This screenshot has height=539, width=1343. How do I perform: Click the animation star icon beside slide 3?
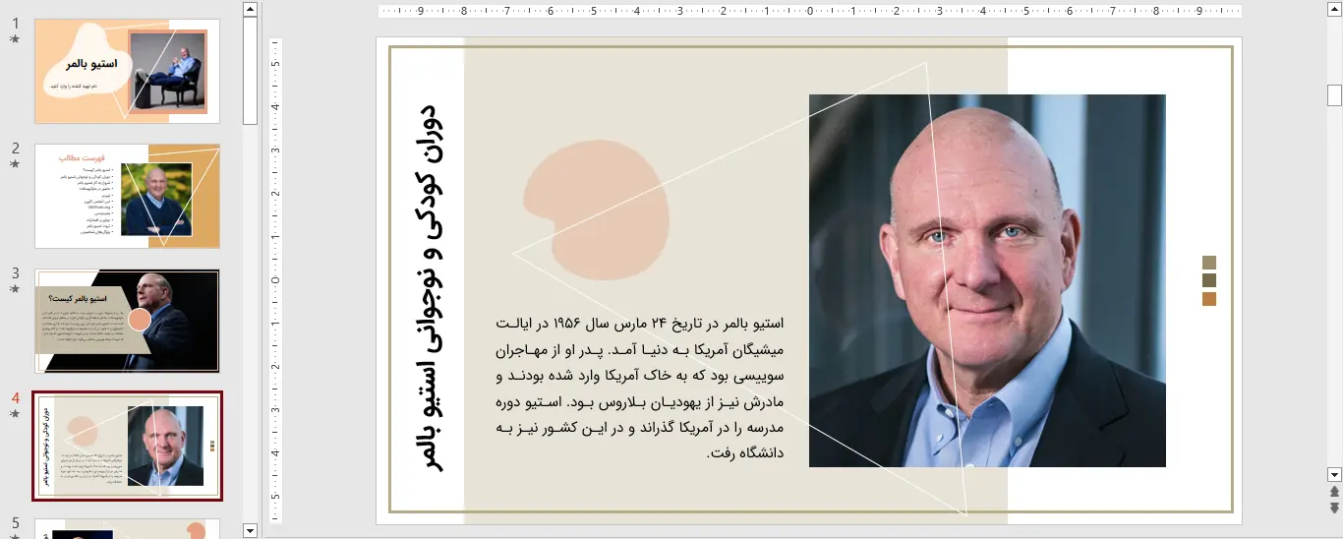pos(15,289)
